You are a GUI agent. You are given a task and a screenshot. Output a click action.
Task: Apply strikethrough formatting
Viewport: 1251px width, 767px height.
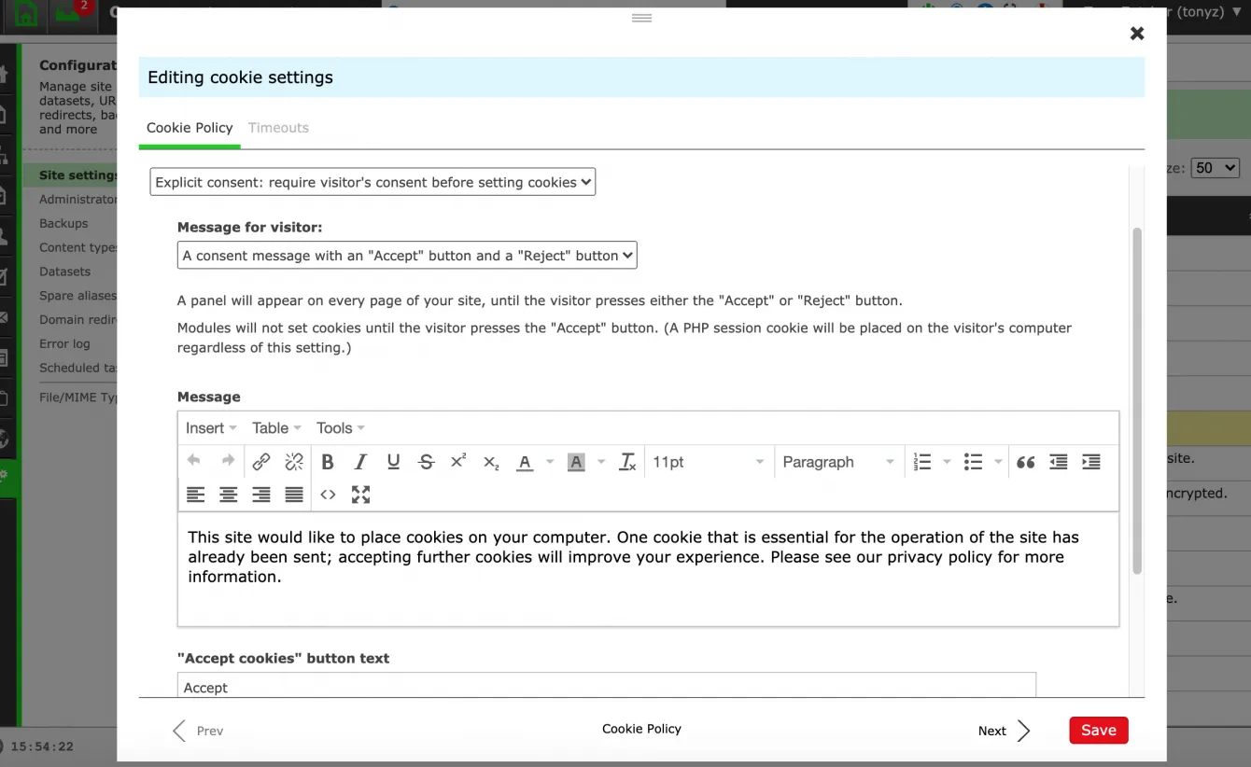tap(427, 462)
